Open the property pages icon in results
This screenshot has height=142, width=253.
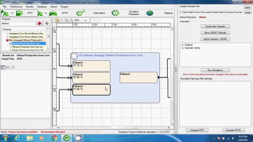click(13, 67)
